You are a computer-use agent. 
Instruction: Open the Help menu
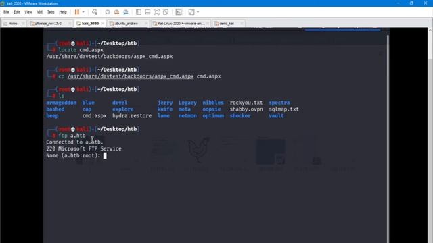click(63, 12)
